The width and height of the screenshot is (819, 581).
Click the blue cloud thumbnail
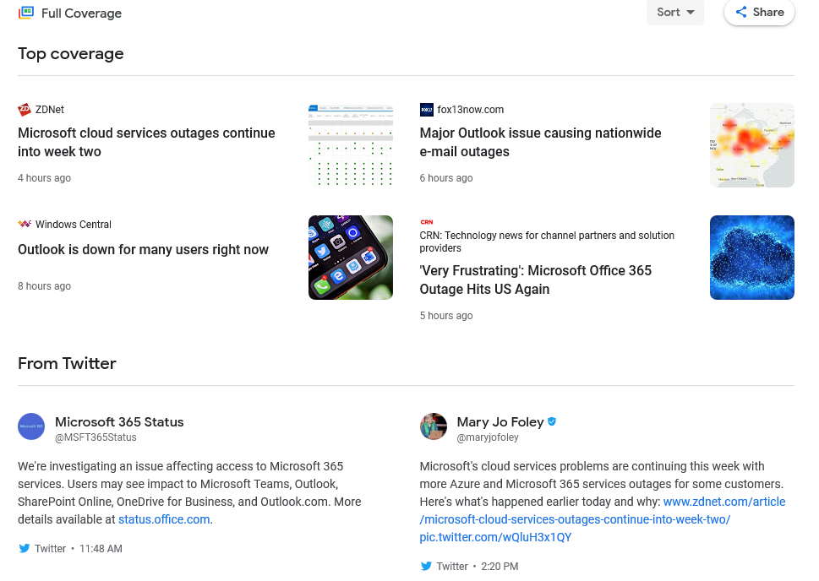pos(752,258)
